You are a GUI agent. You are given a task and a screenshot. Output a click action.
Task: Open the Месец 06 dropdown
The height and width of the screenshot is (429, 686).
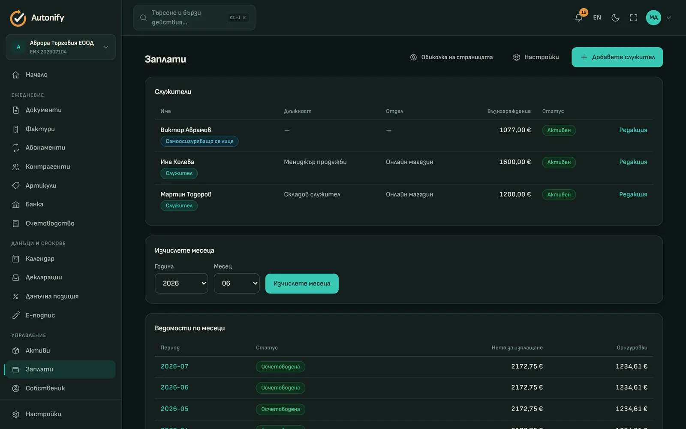click(x=237, y=283)
